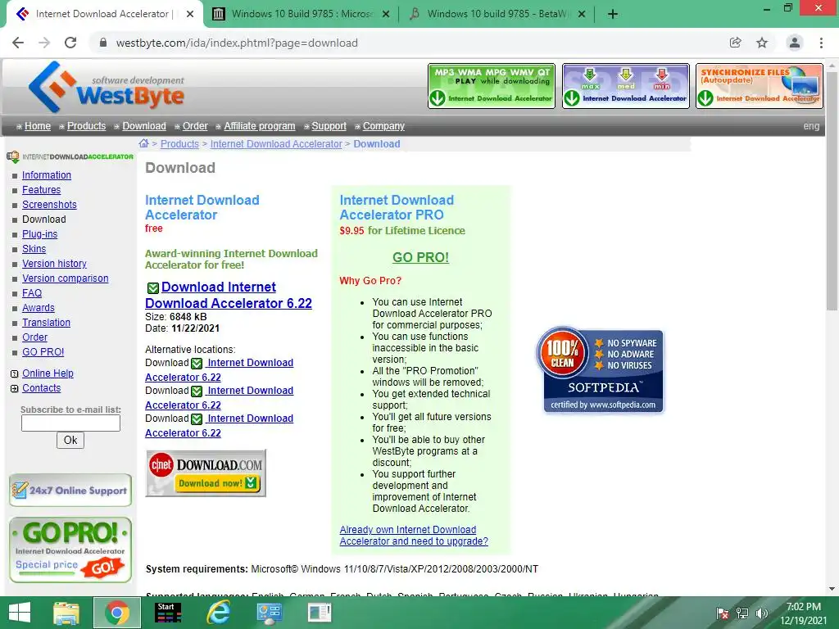The height and width of the screenshot is (629, 839).
Task: Open a new tab with plus icon
Action: (613, 14)
